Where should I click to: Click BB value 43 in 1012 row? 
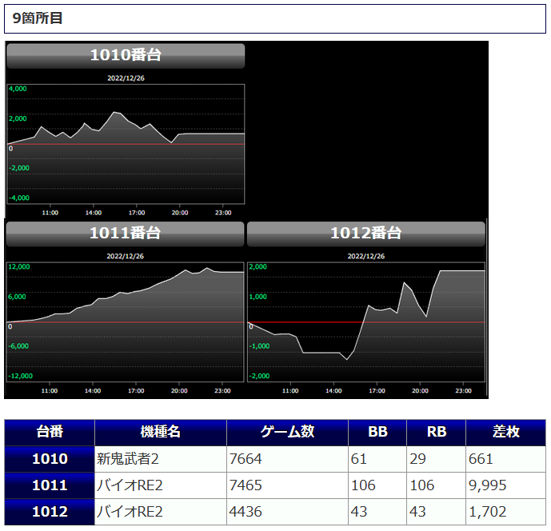(x=359, y=512)
